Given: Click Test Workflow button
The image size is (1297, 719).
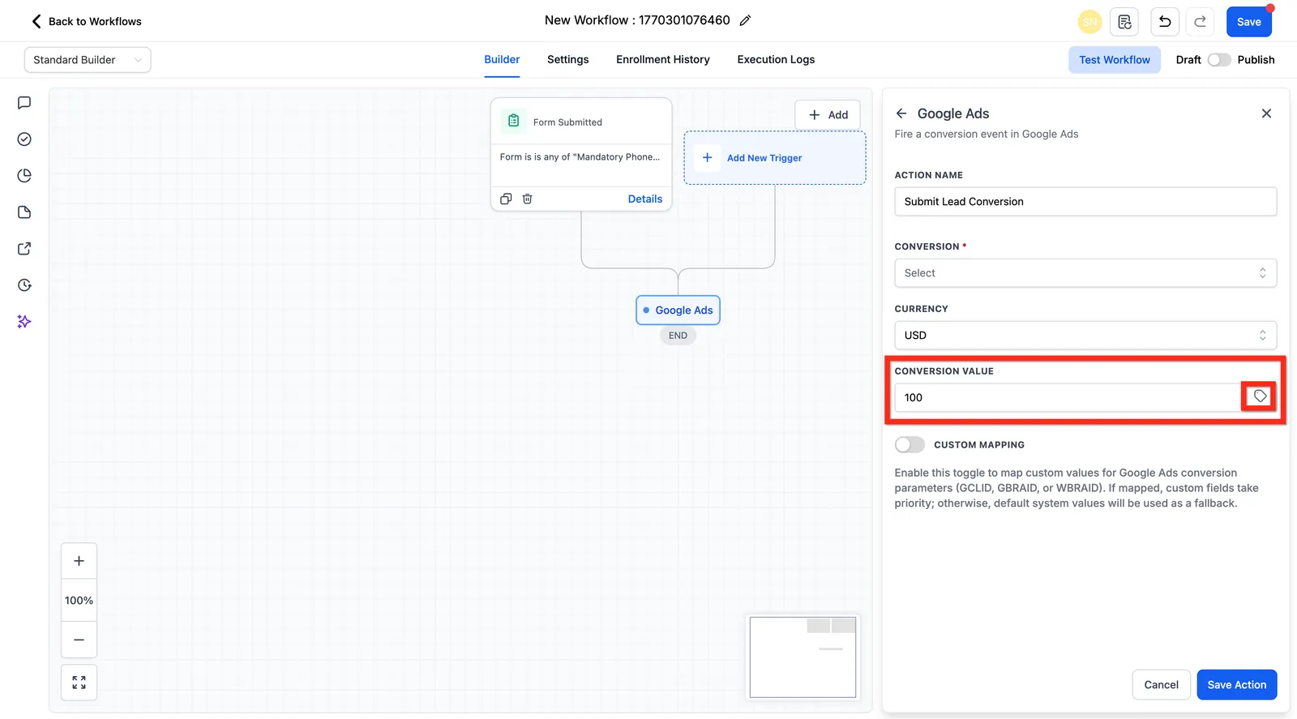Looking at the screenshot, I should click(1114, 60).
